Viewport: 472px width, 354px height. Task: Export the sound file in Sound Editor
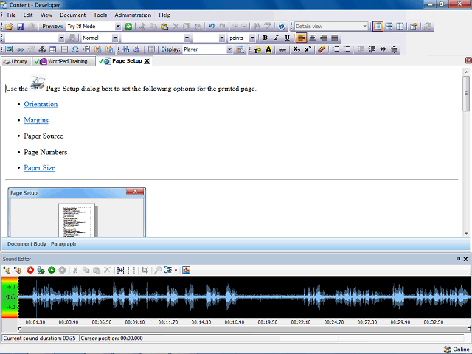[17, 270]
